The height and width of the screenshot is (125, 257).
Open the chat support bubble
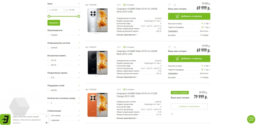pos(251,119)
